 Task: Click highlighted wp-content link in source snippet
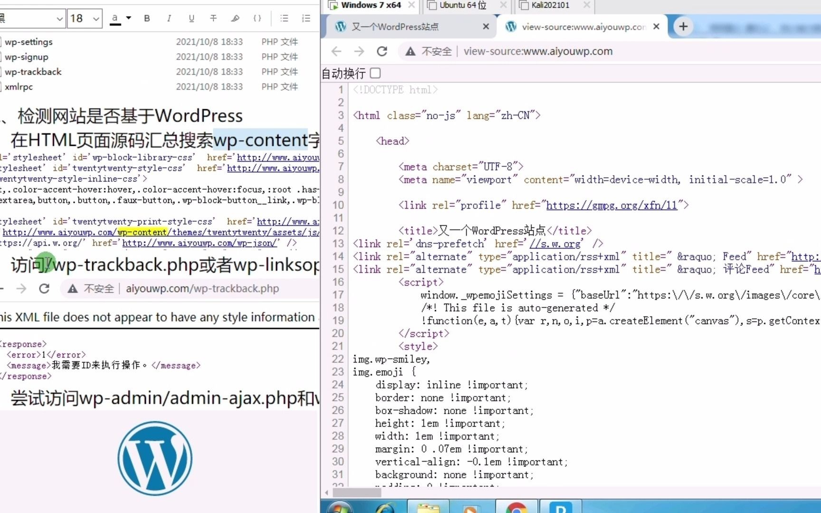(142, 232)
